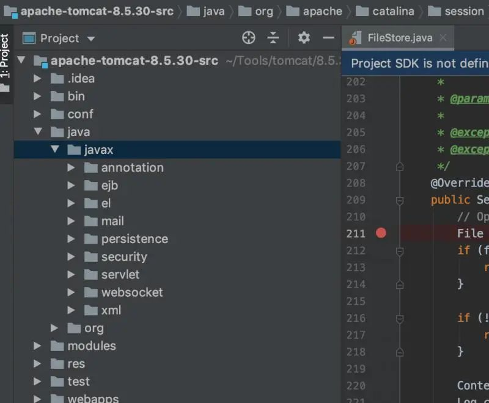489x403 pixels.
Task: Select the FileStore.java editor tab
Action: [398, 38]
